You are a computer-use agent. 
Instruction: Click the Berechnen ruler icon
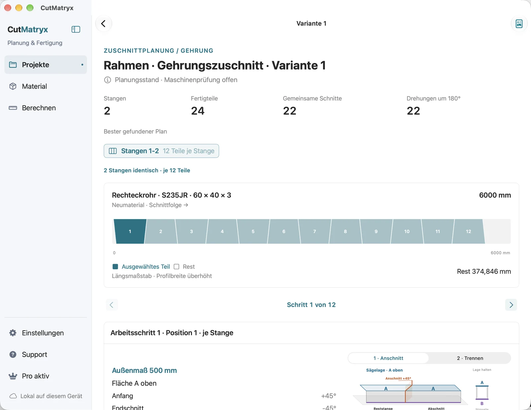coord(13,108)
